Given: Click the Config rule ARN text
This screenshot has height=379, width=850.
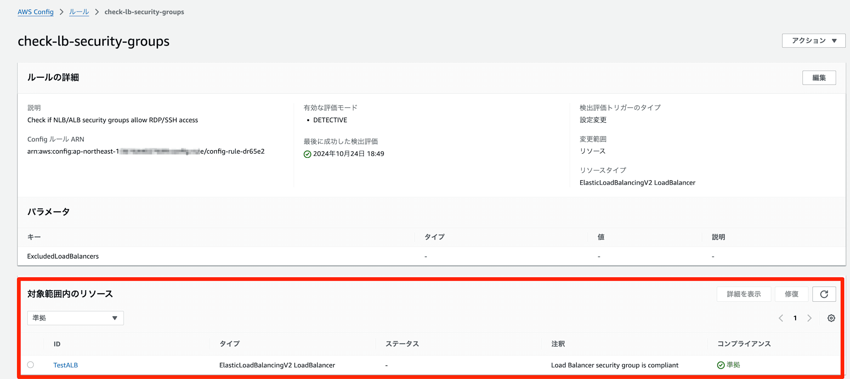Looking at the screenshot, I should [146, 152].
